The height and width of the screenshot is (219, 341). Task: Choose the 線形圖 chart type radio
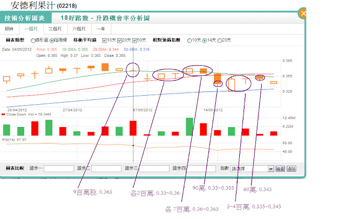click(x=33, y=40)
